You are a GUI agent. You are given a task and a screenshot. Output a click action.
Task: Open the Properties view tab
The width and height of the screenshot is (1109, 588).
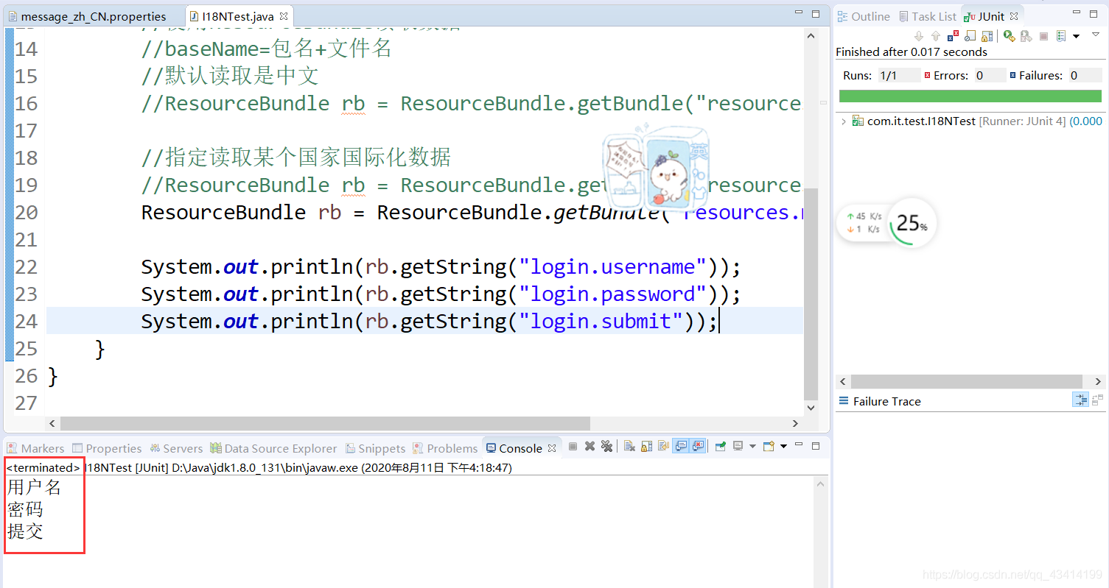tap(107, 448)
